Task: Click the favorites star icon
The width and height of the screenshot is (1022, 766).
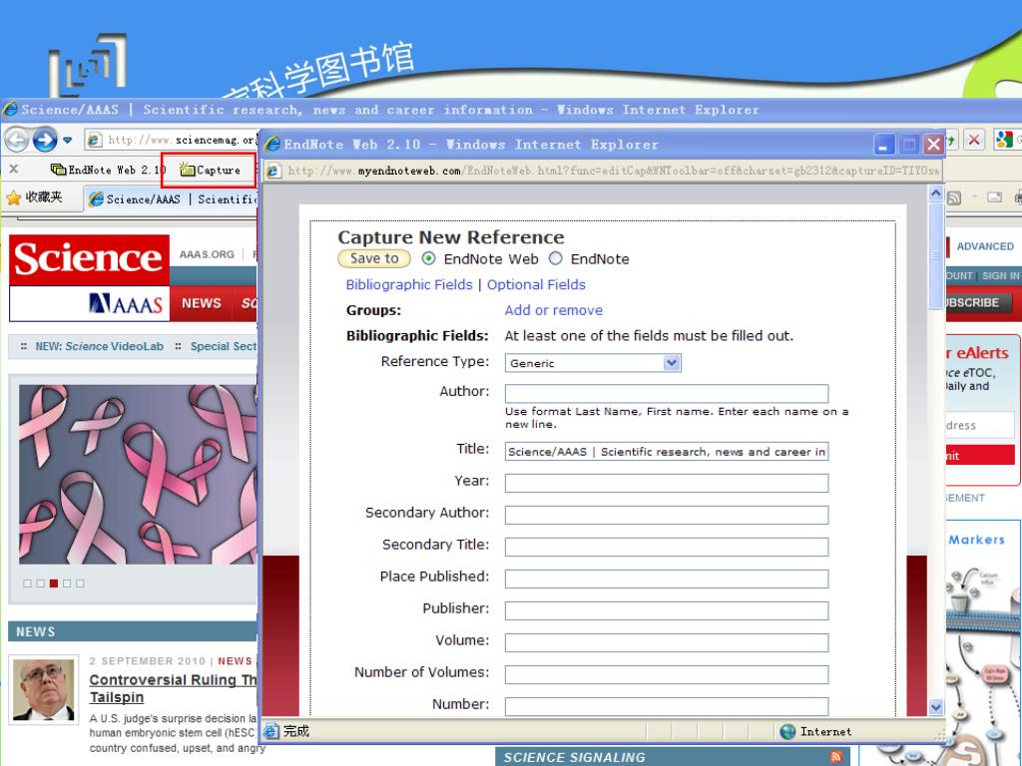Action: 13,197
